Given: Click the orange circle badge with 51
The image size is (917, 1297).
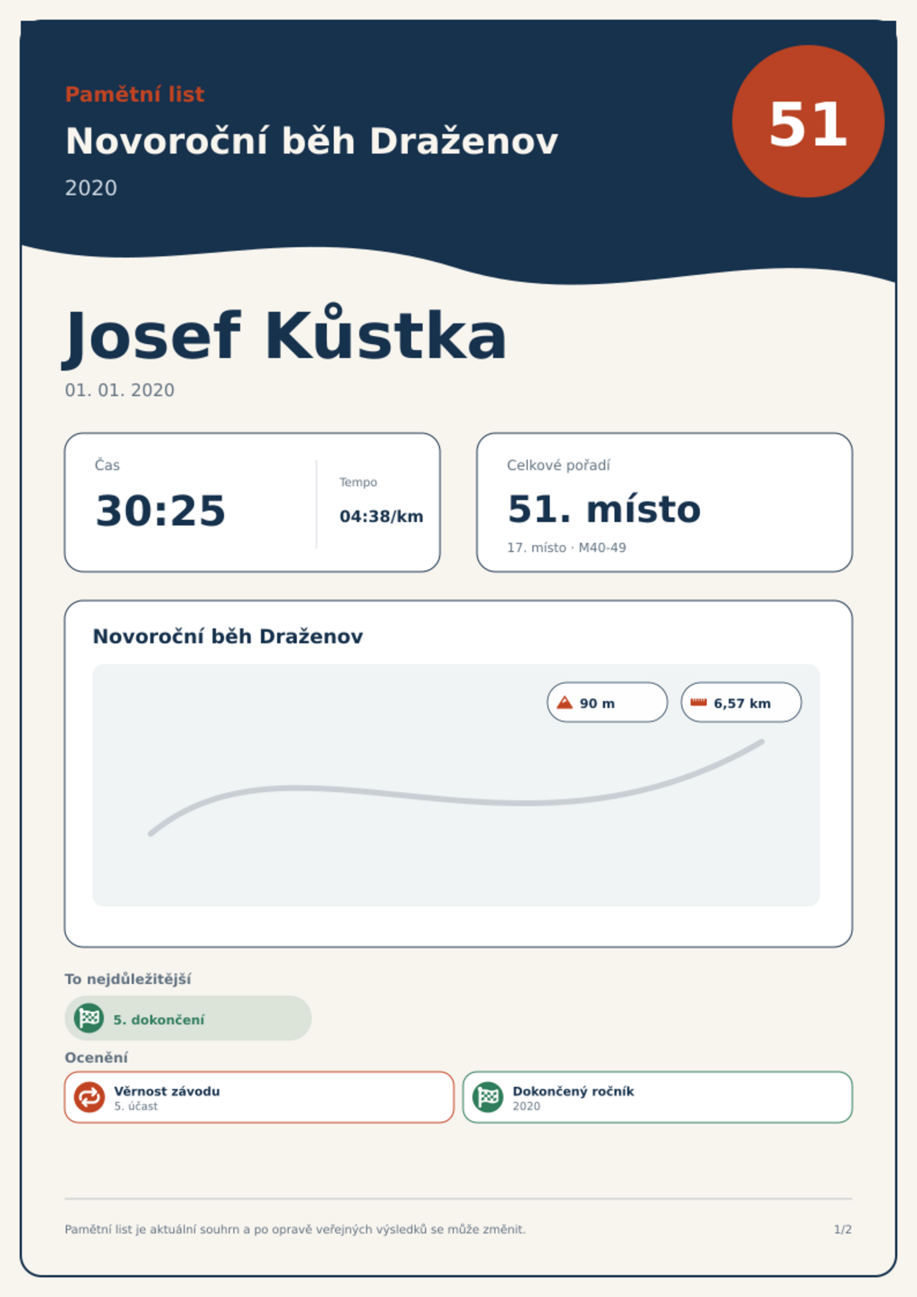Looking at the screenshot, I should pyautogui.click(x=808, y=121).
